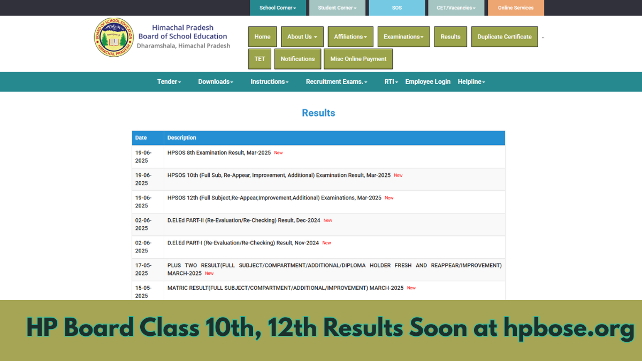The image size is (642, 361).
Task: Open the Instructions dropdown
Action: (269, 81)
